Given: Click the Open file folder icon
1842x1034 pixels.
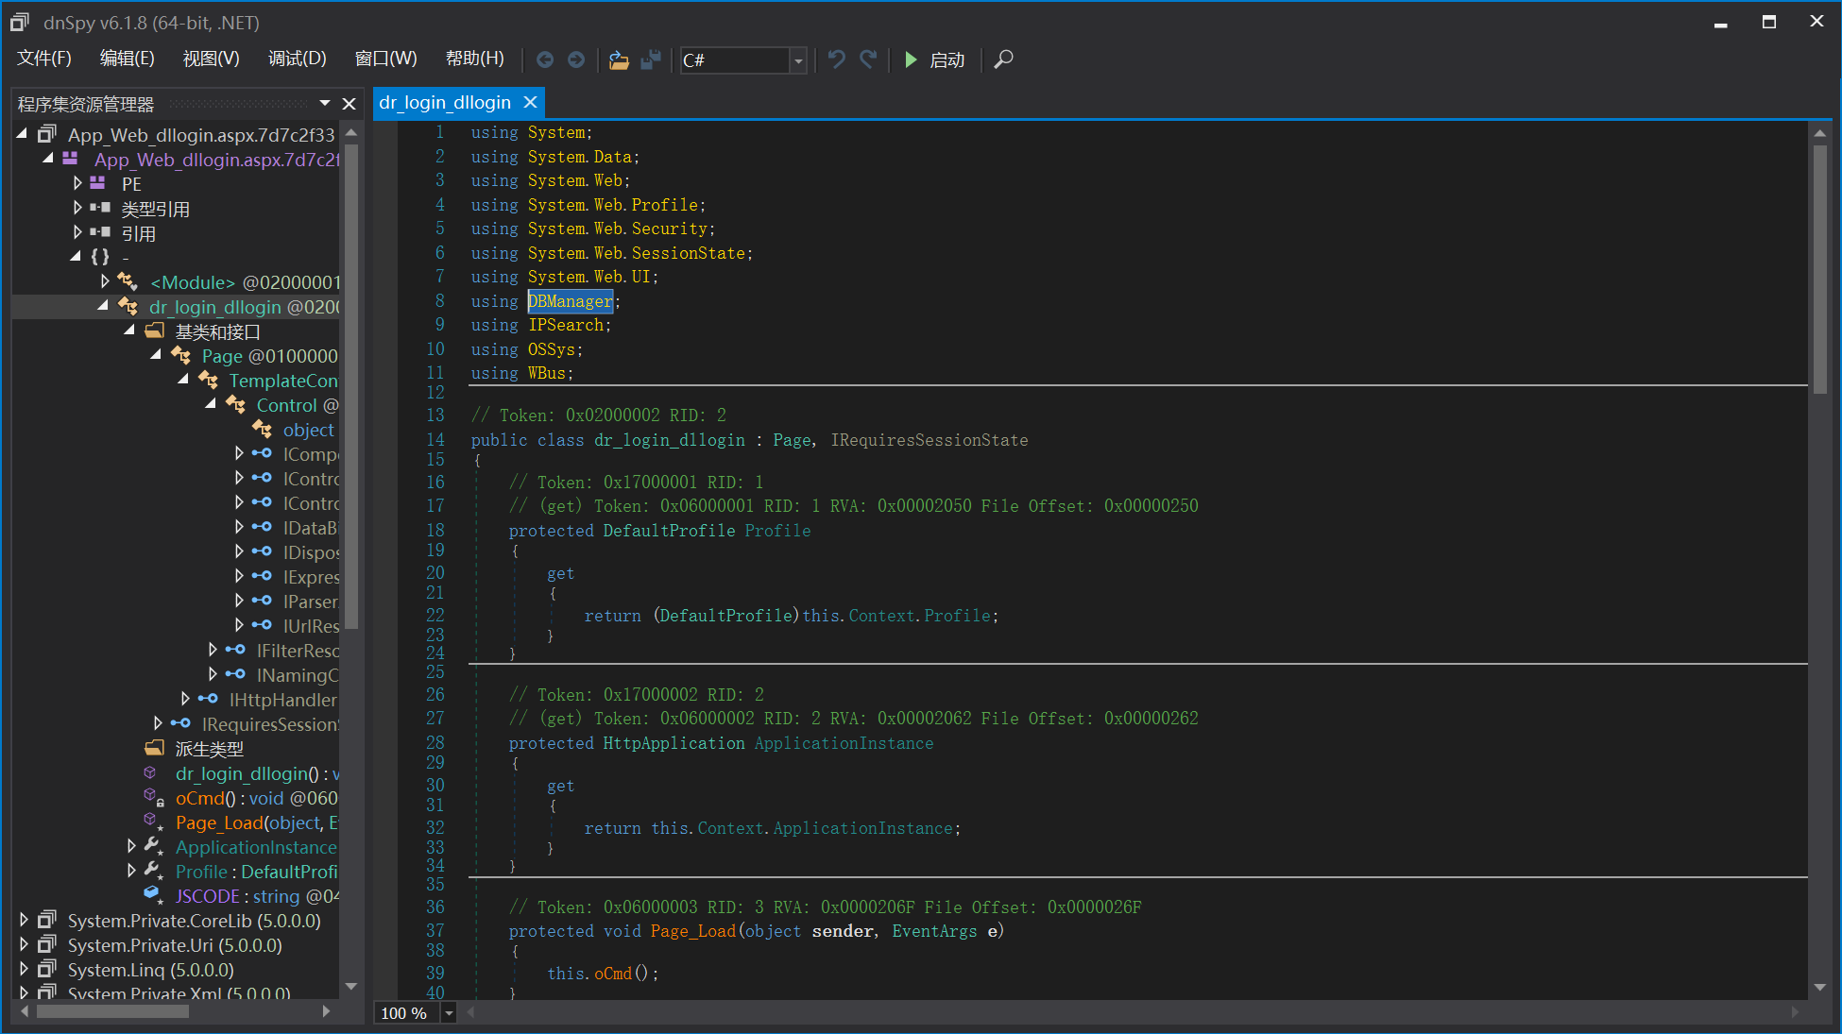Looking at the screenshot, I should (619, 59).
